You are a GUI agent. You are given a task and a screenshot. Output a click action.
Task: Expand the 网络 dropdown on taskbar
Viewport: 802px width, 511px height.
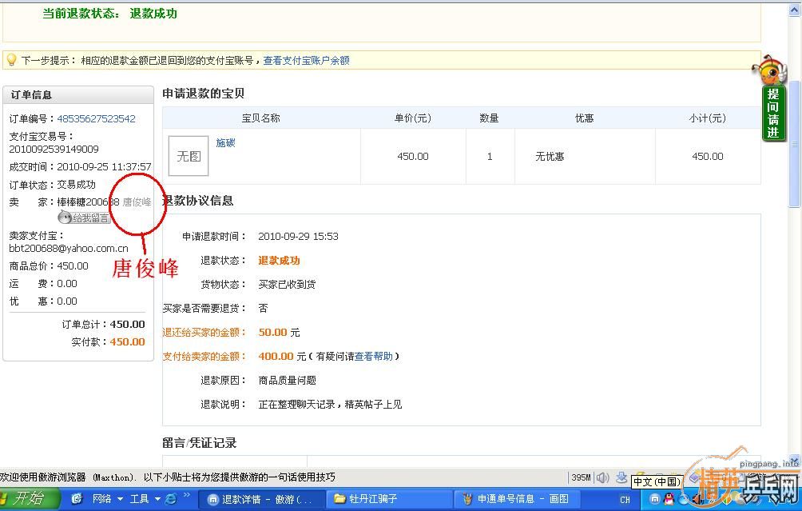click(120, 499)
